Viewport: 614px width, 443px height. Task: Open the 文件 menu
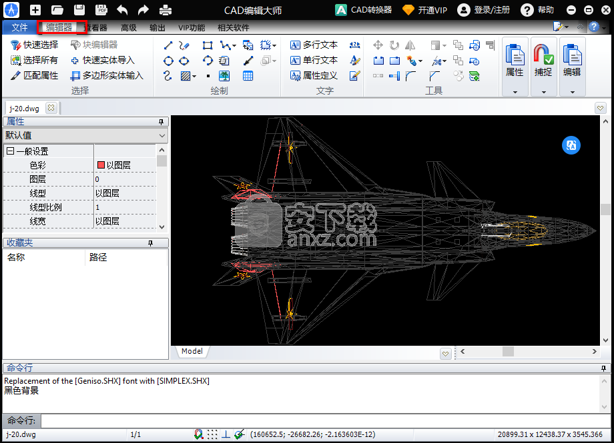(x=19, y=27)
